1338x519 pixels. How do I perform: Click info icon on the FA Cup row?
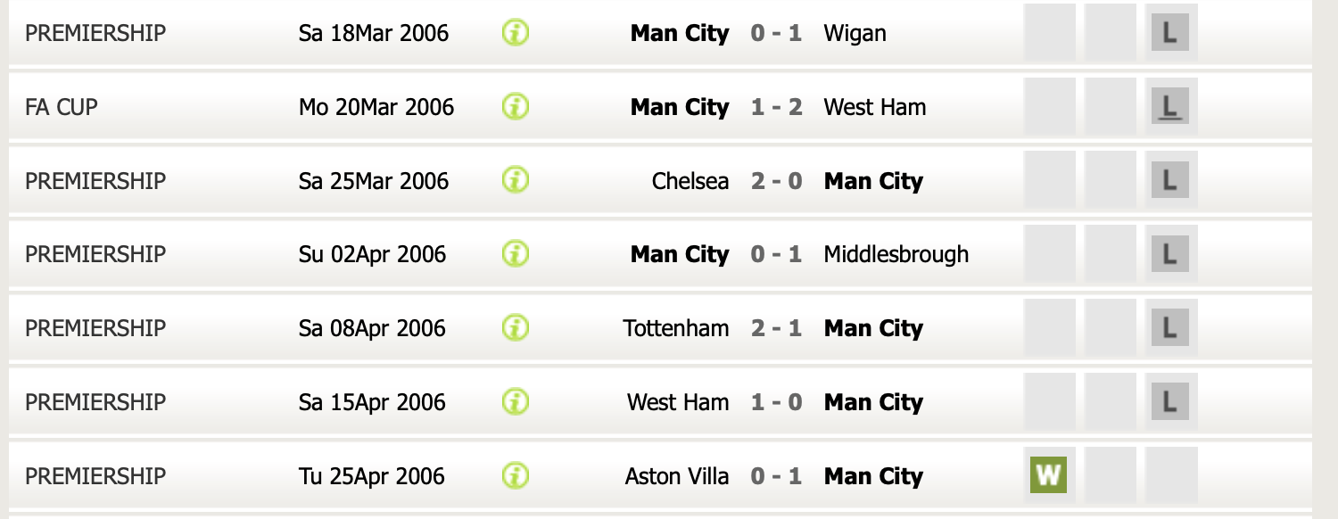[x=516, y=107]
